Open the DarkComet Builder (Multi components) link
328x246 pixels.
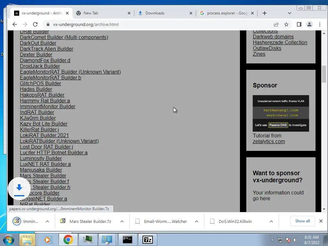tap(64, 37)
